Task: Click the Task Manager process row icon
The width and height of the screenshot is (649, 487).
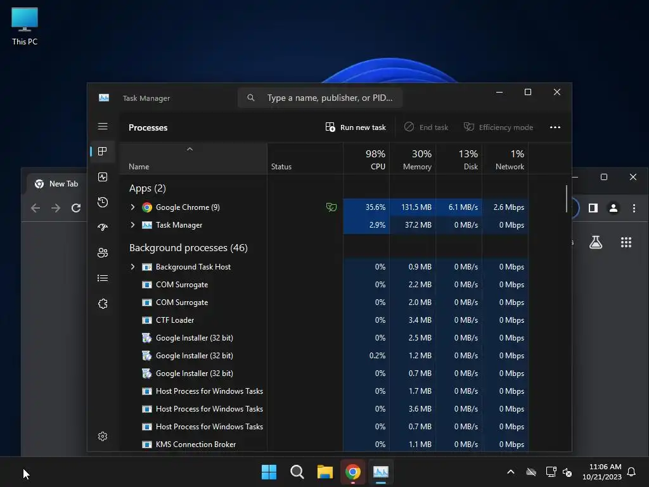Action: pyautogui.click(x=147, y=225)
